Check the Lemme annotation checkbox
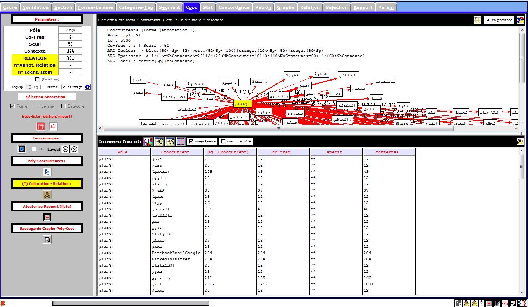Viewport: 528px width, 307px height. [37, 106]
